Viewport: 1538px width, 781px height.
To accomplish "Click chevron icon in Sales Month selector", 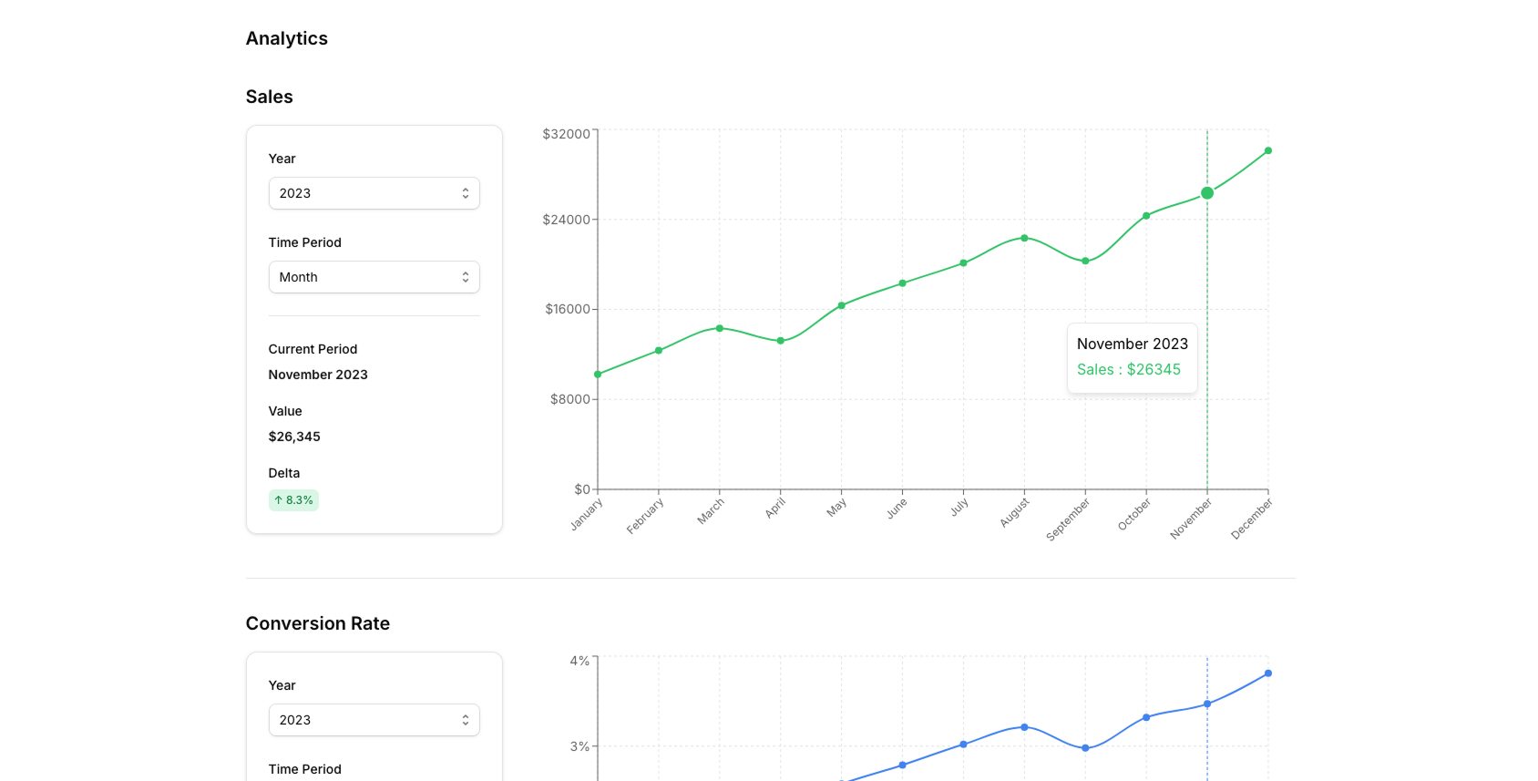I will 465,277.
